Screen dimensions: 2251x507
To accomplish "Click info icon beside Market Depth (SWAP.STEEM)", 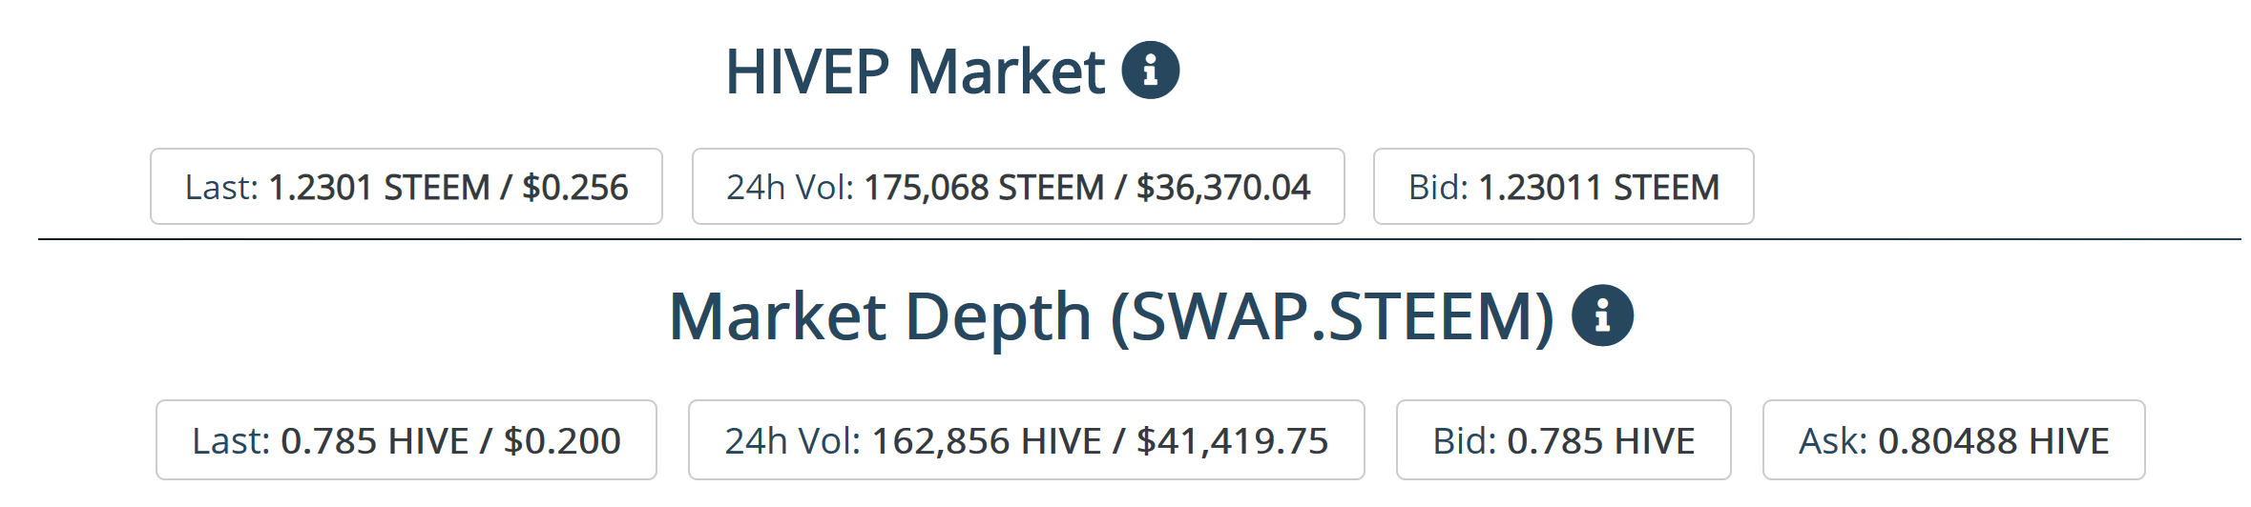I will point(1603,315).
